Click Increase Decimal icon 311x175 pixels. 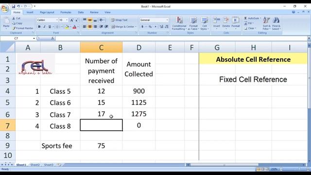click(x=161, y=27)
